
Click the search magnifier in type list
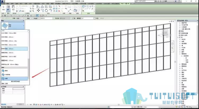[28, 31]
